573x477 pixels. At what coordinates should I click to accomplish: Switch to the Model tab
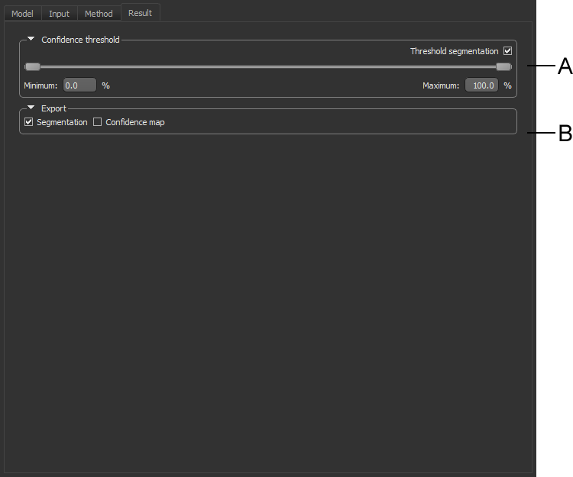tap(22, 14)
